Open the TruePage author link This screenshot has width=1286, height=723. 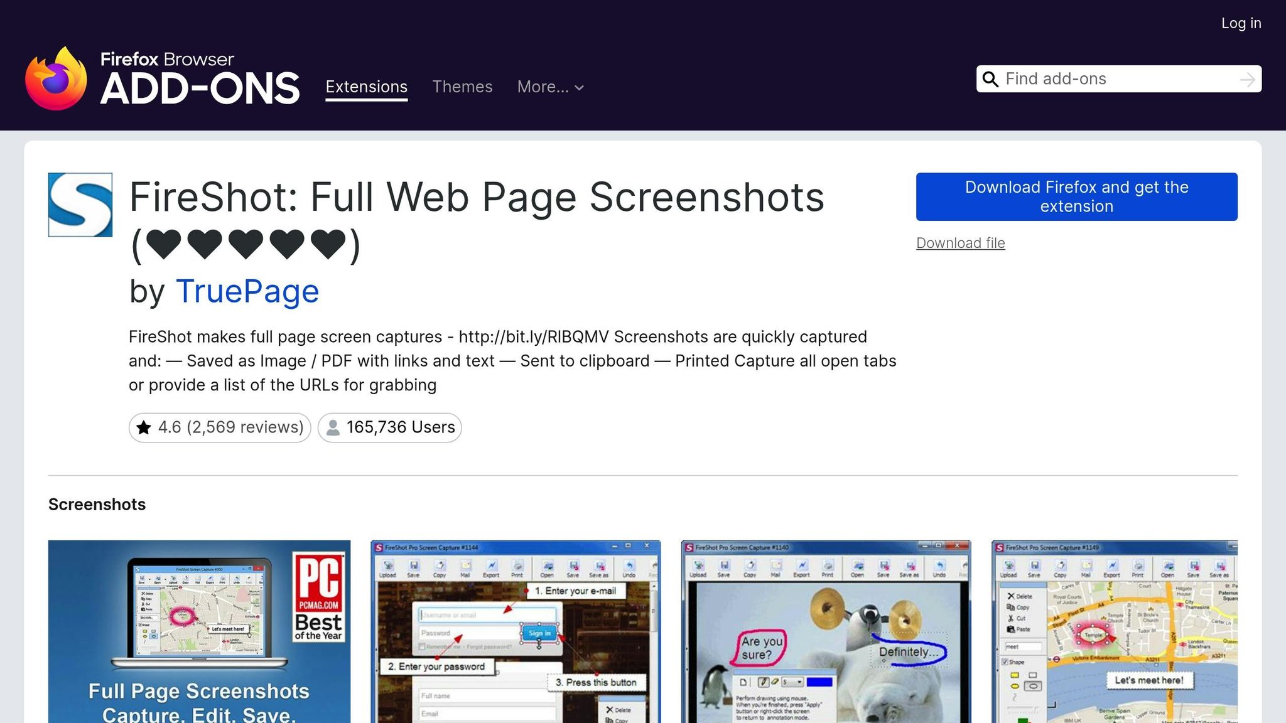coord(247,291)
